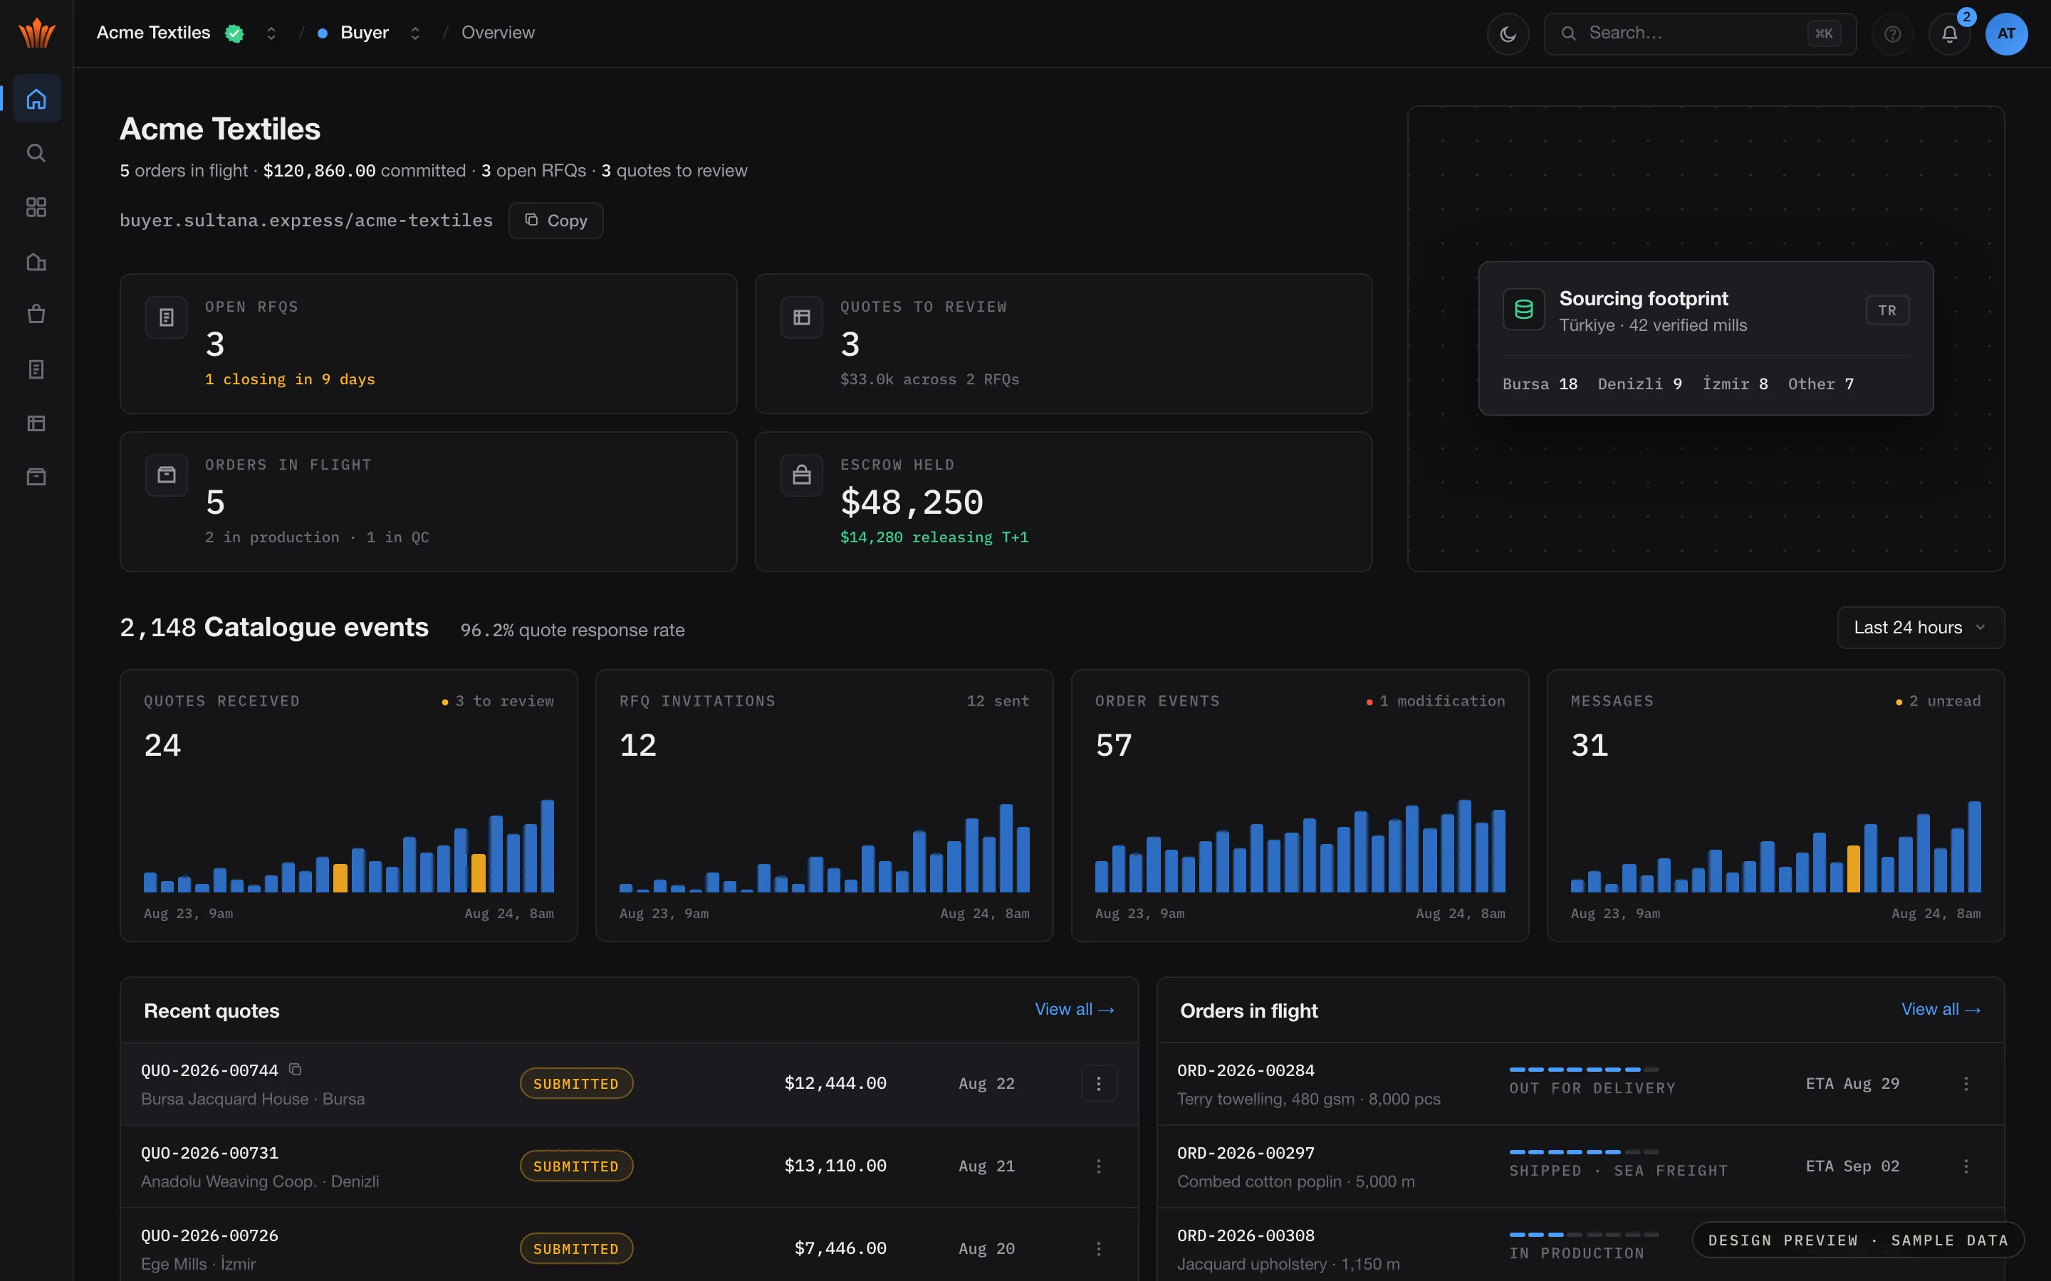Click ORD-2026-00308 order row

click(1580, 1245)
